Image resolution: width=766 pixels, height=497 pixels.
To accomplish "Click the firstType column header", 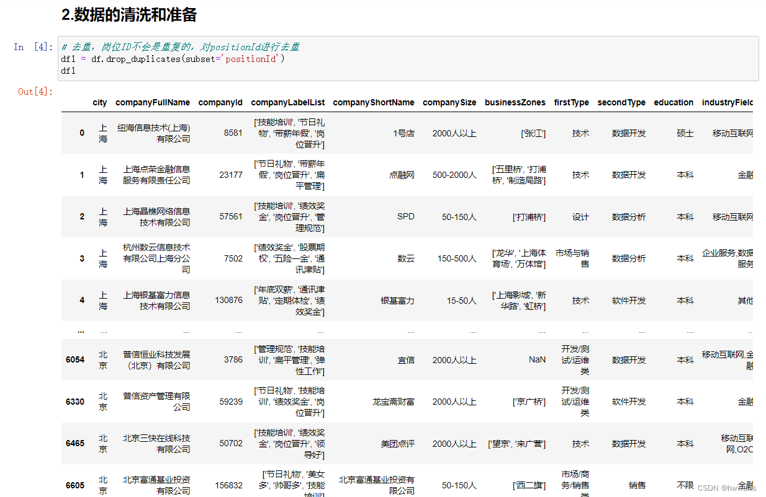I will (572, 103).
